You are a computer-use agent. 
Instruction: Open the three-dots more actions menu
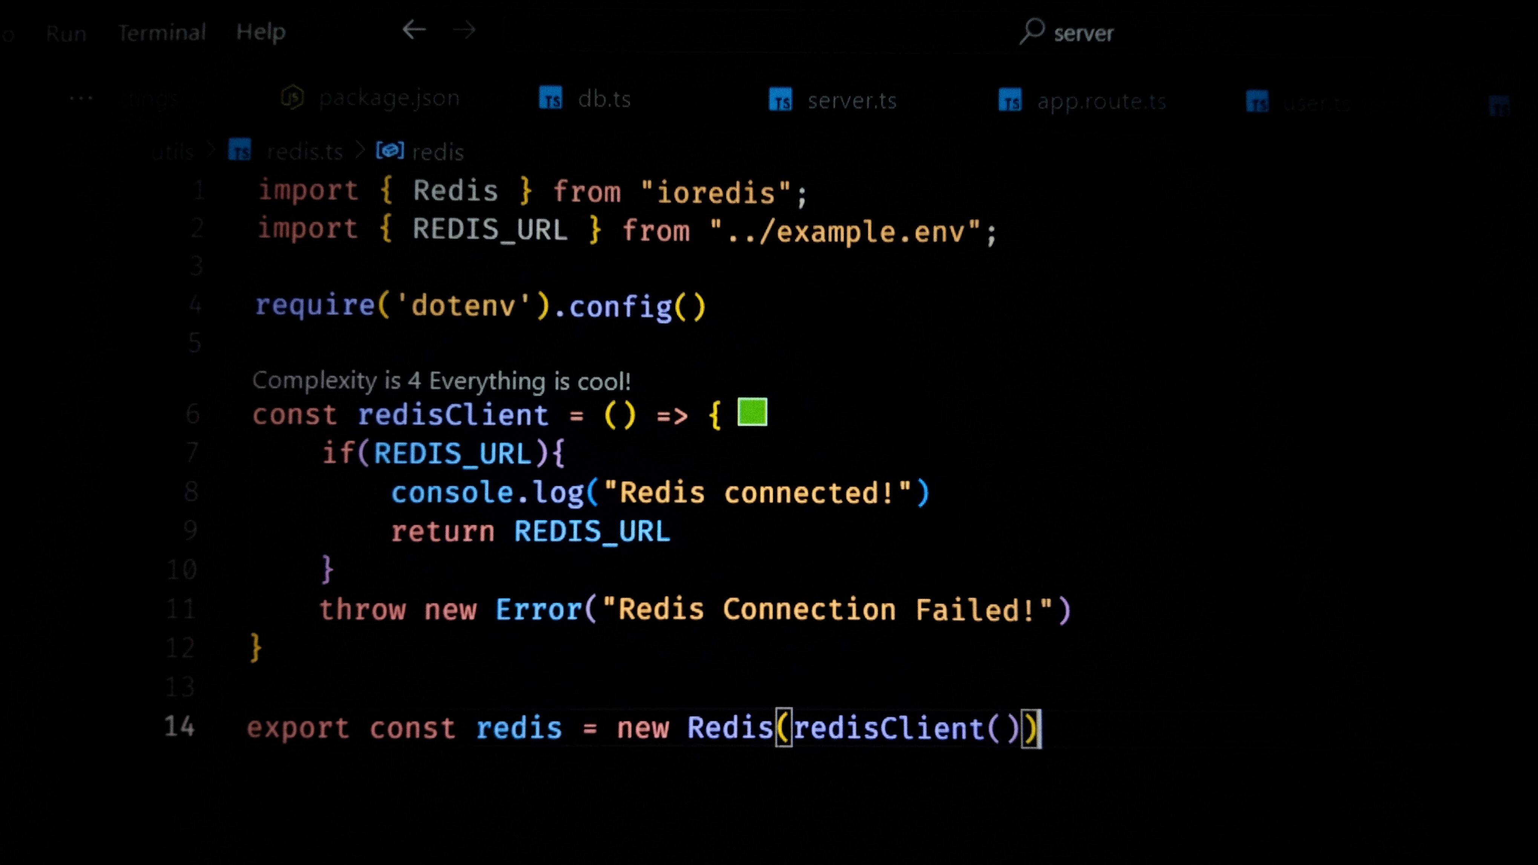[x=81, y=98]
